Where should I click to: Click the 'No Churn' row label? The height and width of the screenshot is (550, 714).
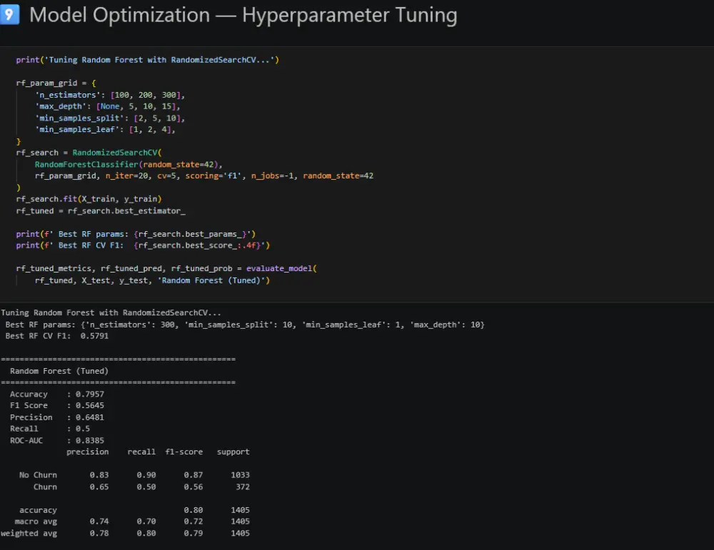pos(39,475)
